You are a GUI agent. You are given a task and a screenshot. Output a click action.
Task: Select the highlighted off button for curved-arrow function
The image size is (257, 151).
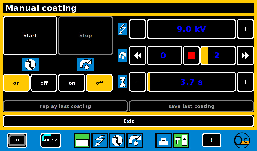pyautogui.click(x=99, y=83)
